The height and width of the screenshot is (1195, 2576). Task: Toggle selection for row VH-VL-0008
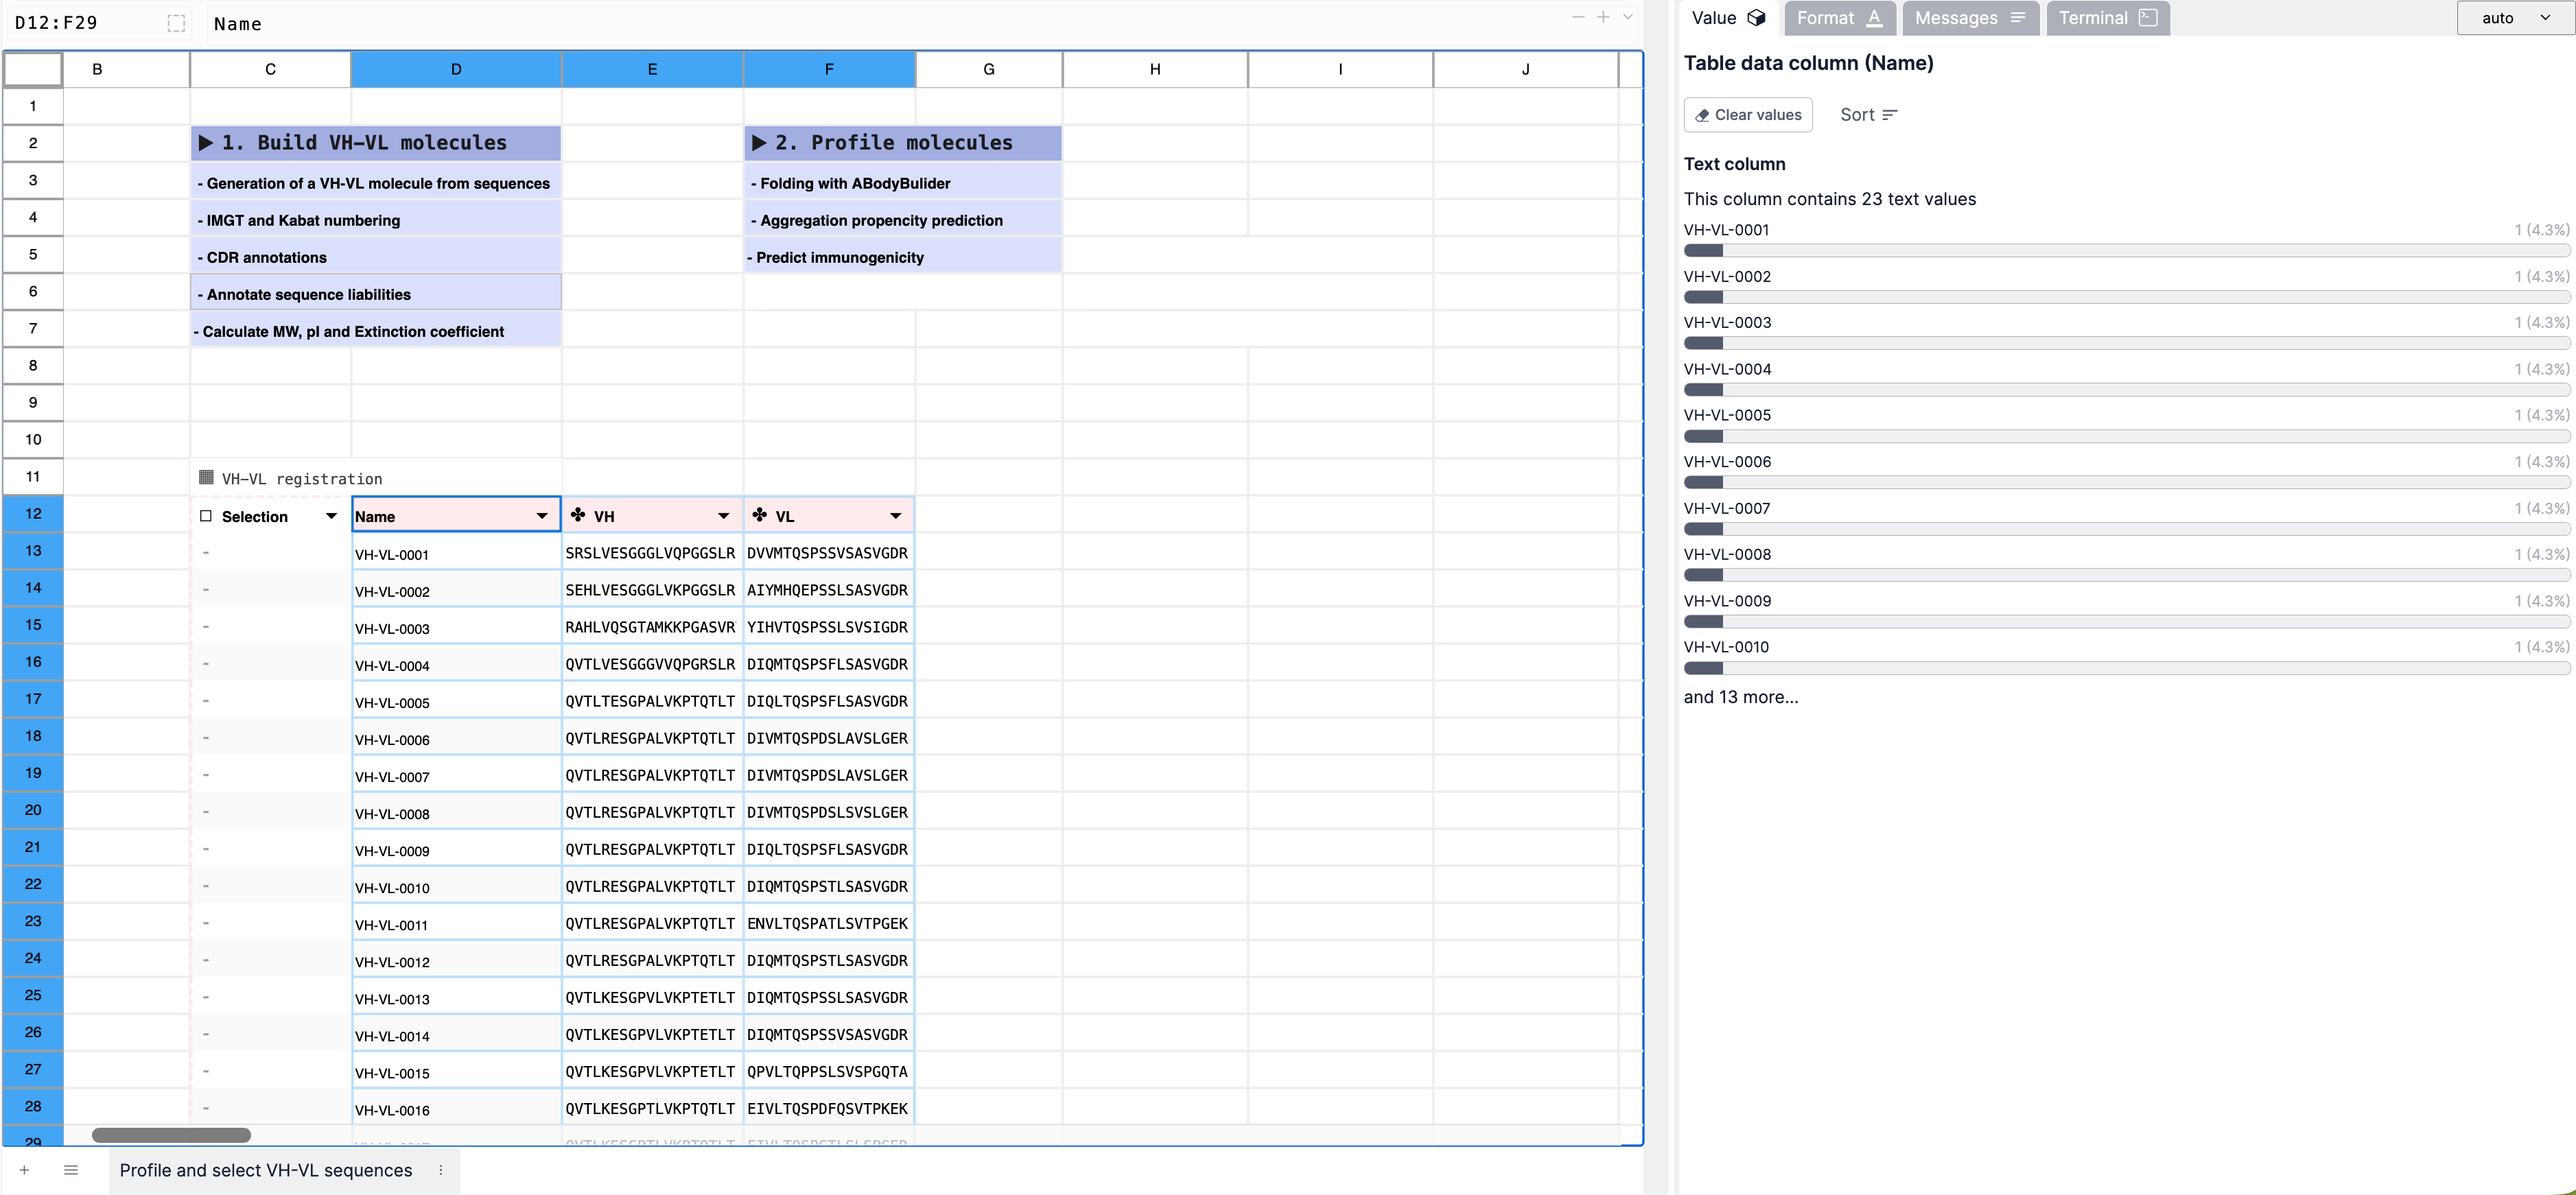206,811
